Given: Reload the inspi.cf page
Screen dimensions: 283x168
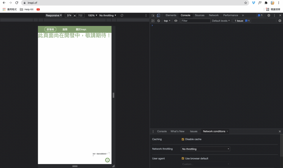Looking at the screenshot, I should (17, 3).
